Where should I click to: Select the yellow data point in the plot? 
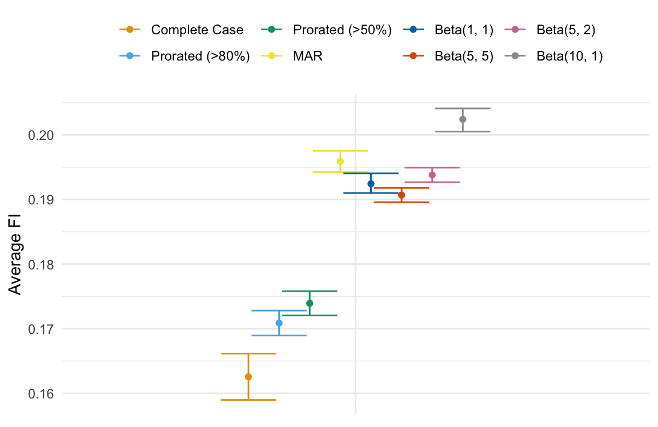(340, 162)
